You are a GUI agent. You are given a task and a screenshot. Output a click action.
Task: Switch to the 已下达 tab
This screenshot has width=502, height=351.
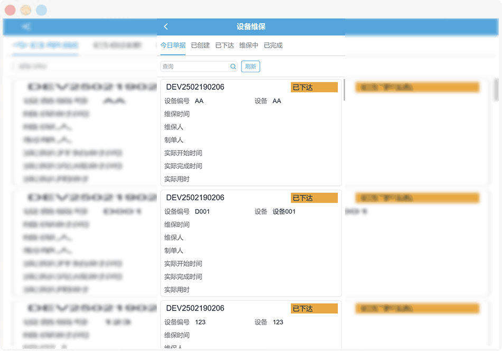[225, 45]
